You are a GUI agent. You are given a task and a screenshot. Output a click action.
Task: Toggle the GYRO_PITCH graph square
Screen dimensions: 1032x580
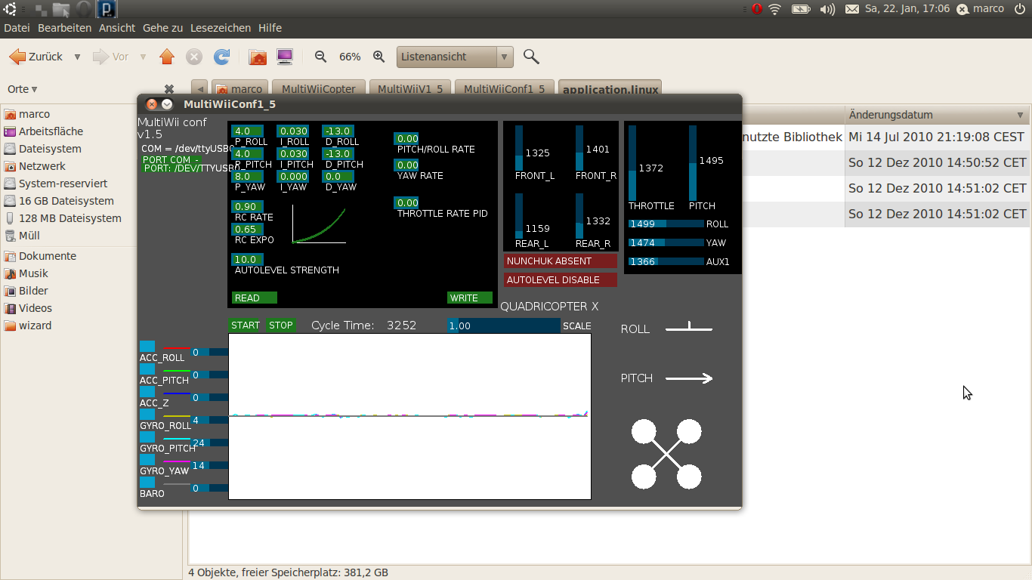[x=147, y=437]
